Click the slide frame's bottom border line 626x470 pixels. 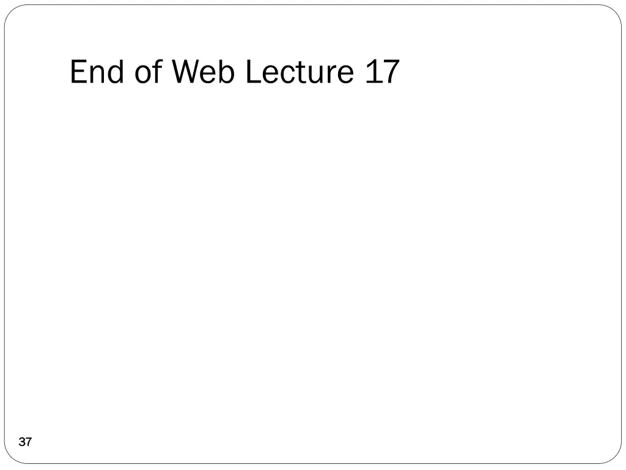(x=313, y=463)
